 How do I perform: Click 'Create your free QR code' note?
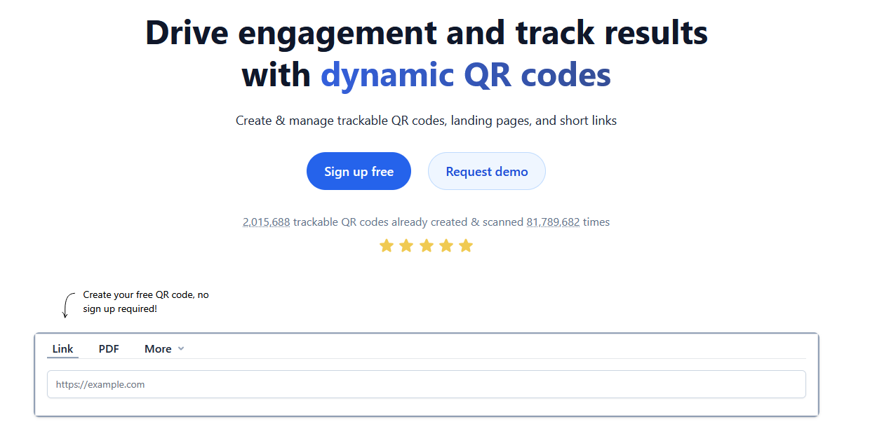coord(146,301)
